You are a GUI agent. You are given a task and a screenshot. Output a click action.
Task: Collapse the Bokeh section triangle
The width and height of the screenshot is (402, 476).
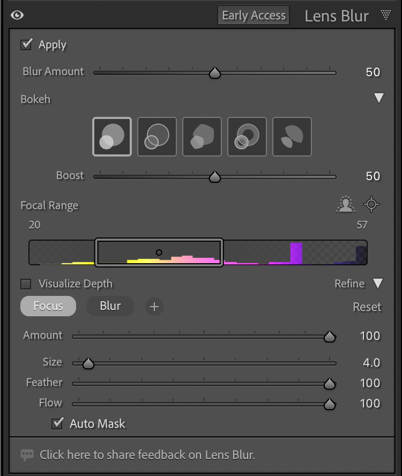[x=379, y=99]
